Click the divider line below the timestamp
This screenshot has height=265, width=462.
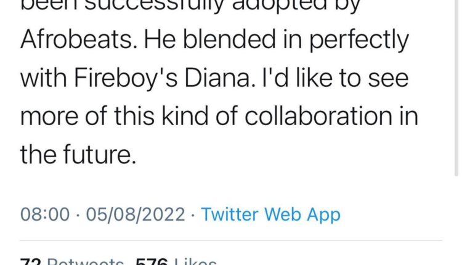231,240
